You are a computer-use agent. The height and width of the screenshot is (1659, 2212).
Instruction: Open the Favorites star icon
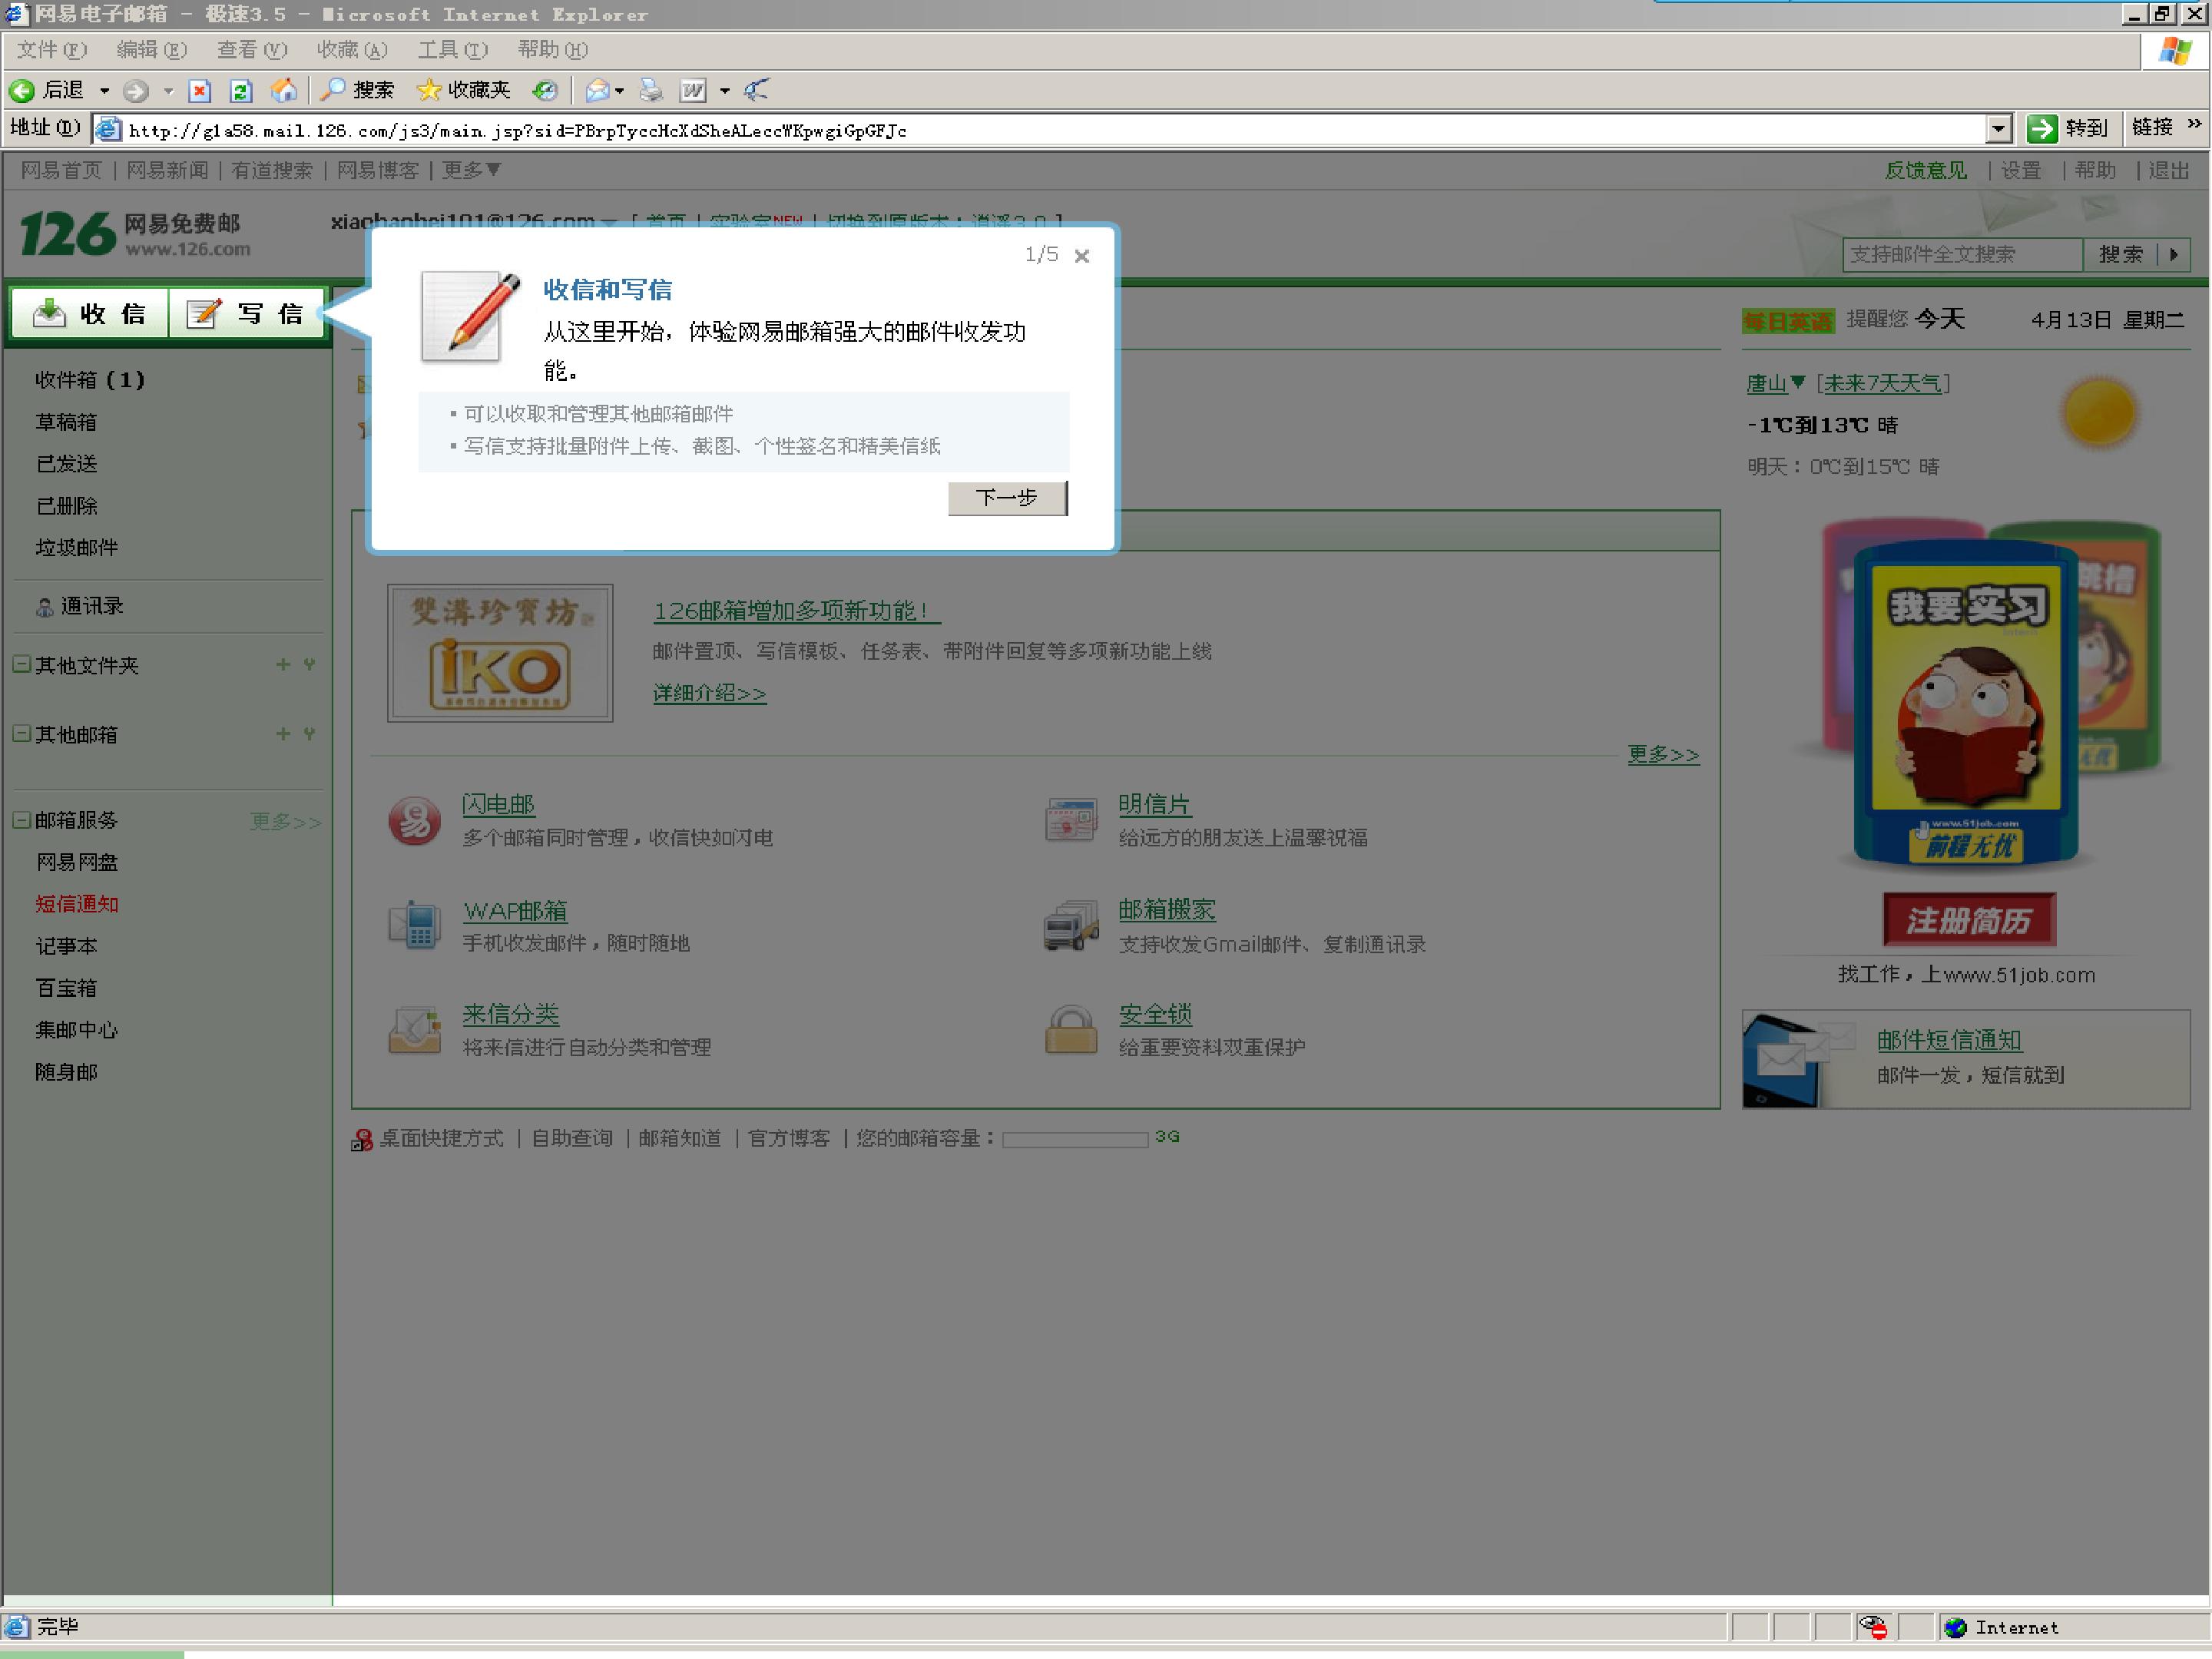(x=429, y=90)
